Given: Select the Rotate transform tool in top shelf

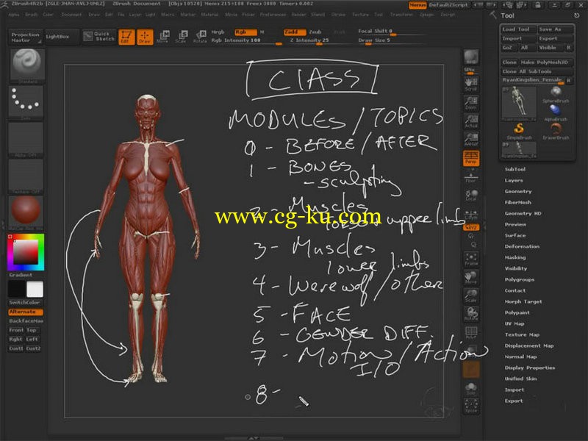Looking at the screenshot, I should (199, 37).
